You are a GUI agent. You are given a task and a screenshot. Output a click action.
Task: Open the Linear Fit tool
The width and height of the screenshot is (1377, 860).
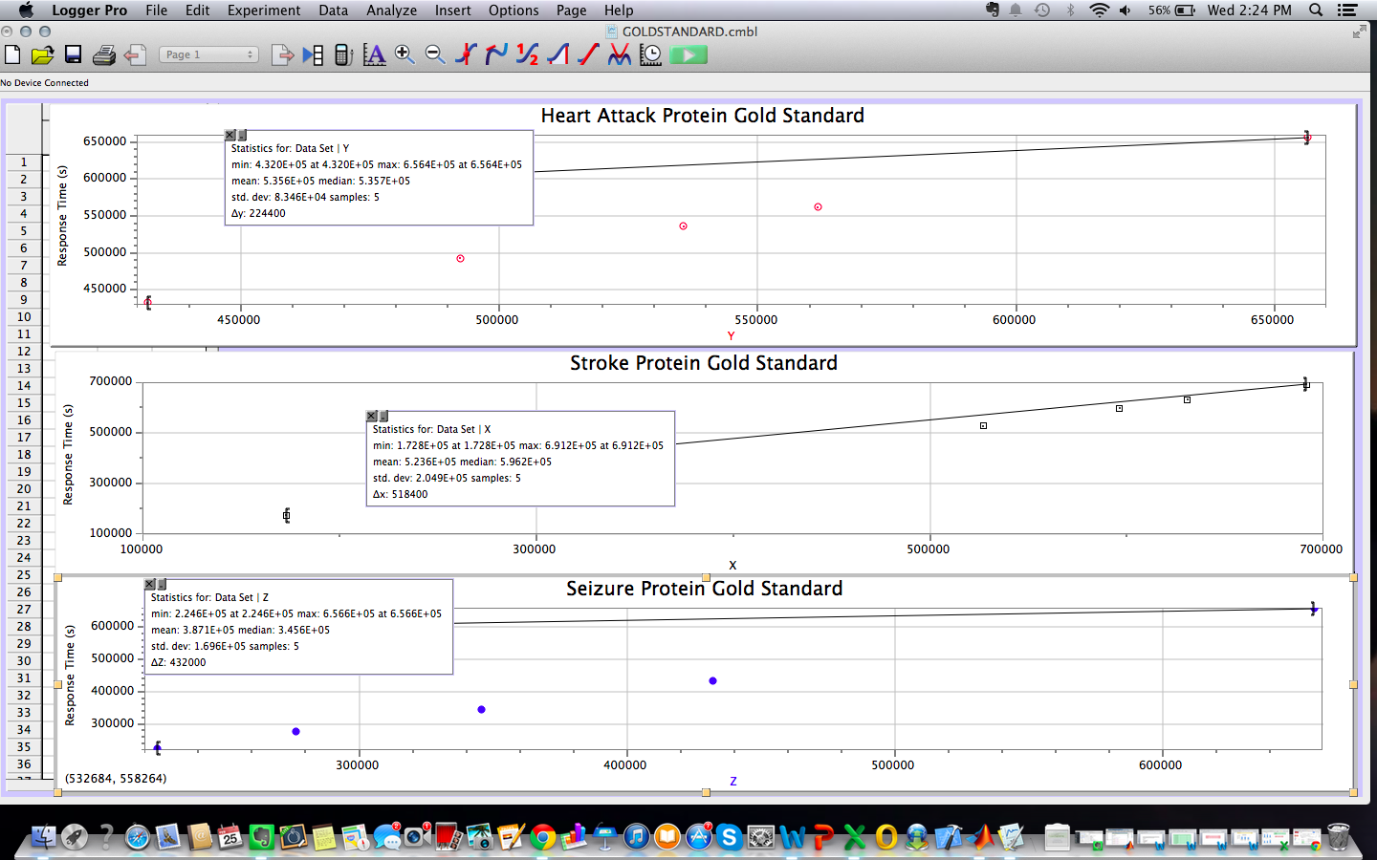(589, 55)
